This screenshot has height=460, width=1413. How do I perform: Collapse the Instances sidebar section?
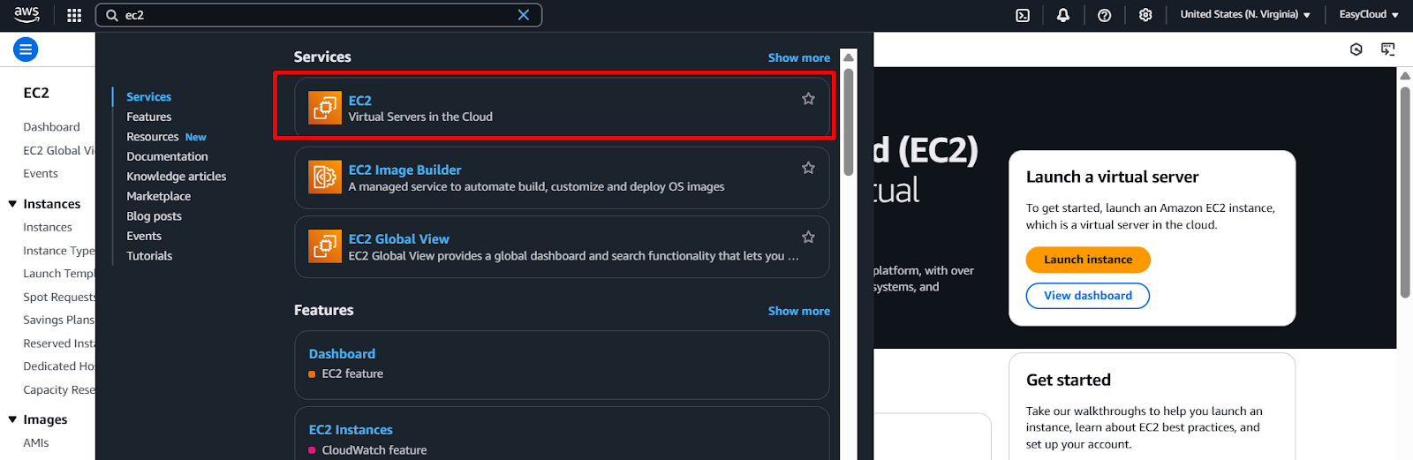coord(12,204)
